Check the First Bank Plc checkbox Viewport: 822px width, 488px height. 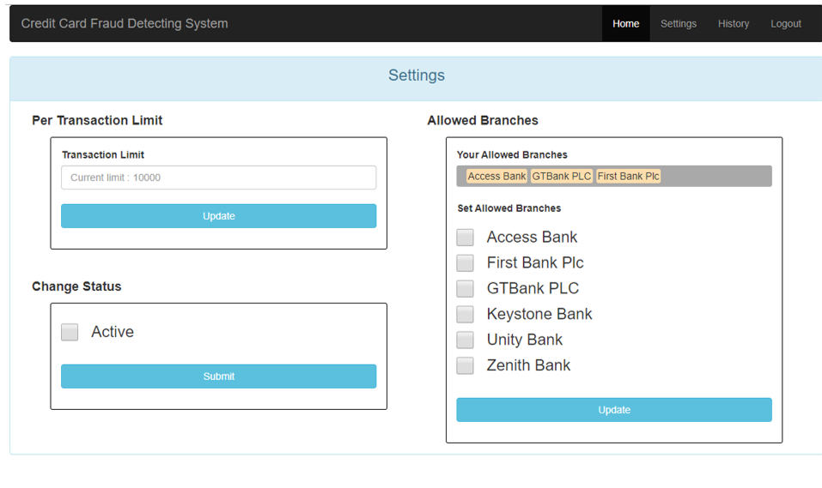(x=465, y=262)
